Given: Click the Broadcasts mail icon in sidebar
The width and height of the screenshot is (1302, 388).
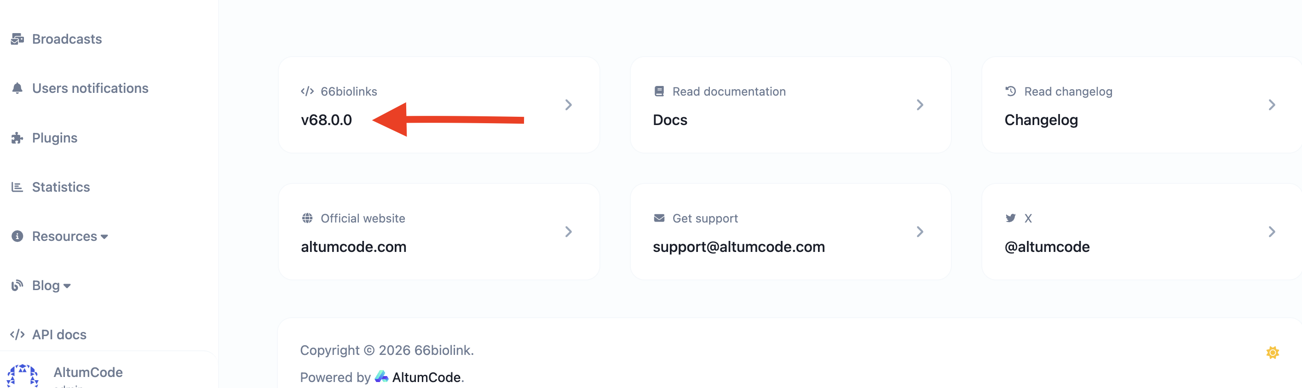Looking at the screenshot, I should pyautogui.click(x=17, y=39).
